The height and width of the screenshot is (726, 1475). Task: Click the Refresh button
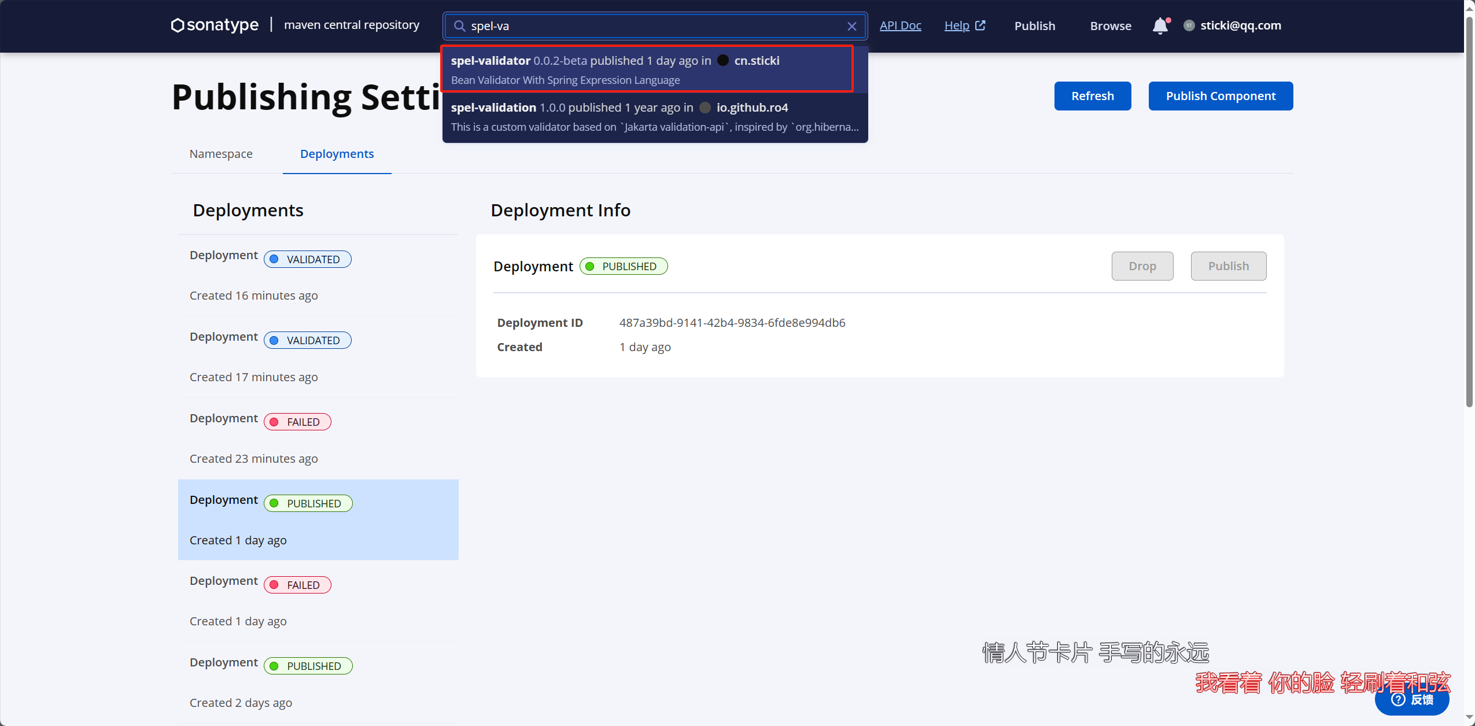coord(1093,95)
